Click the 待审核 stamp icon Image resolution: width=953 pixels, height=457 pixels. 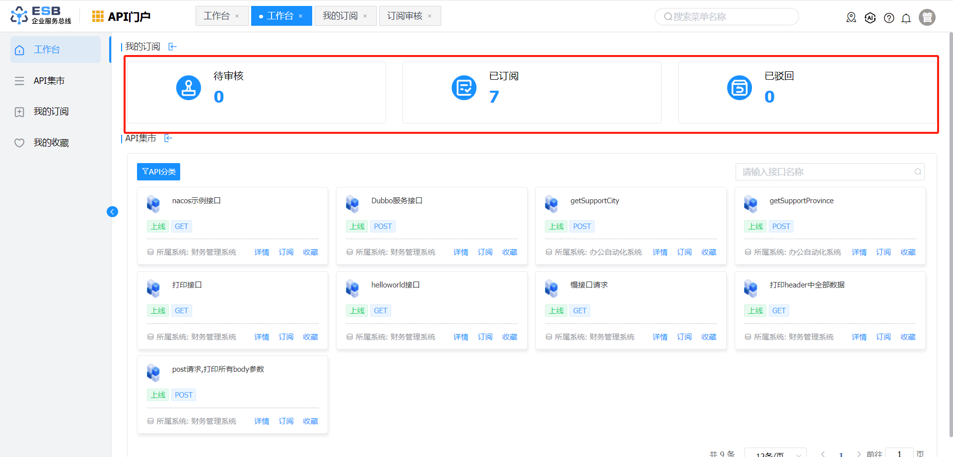pyautogui.click(x=189, y=88)
